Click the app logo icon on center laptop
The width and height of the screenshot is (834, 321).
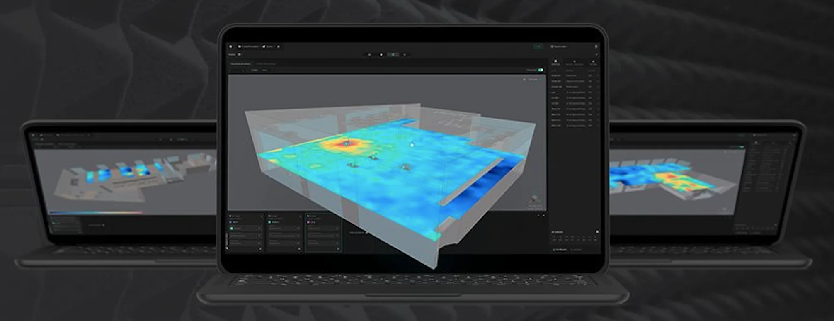231,46
